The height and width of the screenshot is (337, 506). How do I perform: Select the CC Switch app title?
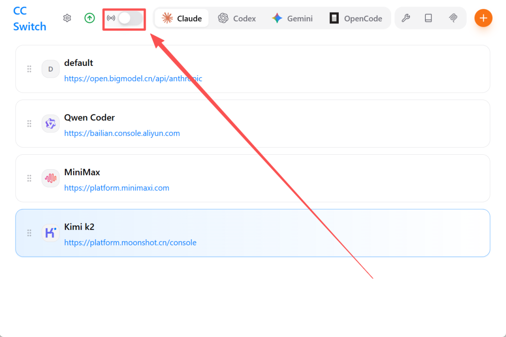[x=30, y=19]
